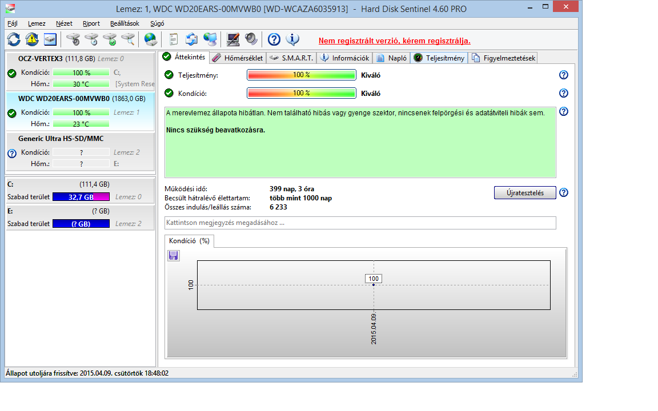Viewport: 658px width, 411px height.
Task: Open the Nézet menu
Action: (64, 23)
